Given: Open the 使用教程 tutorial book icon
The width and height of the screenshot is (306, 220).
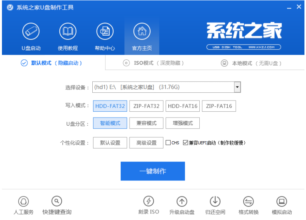Looking at the screenshot, I should (x=68, y=31).
